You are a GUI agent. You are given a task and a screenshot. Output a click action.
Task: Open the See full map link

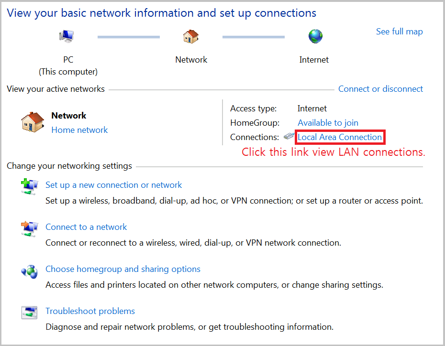point(399,32)
